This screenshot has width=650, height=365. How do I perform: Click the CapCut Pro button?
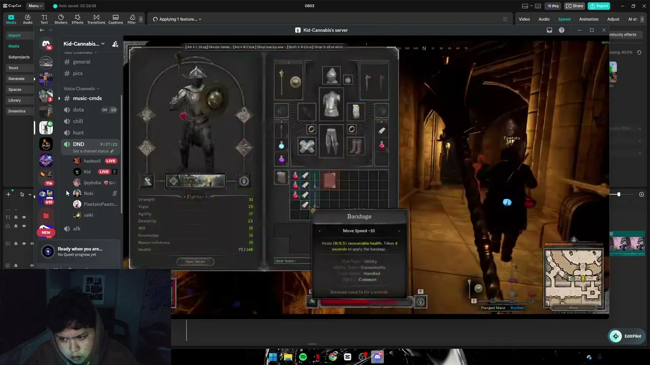(x=553, y=6)
